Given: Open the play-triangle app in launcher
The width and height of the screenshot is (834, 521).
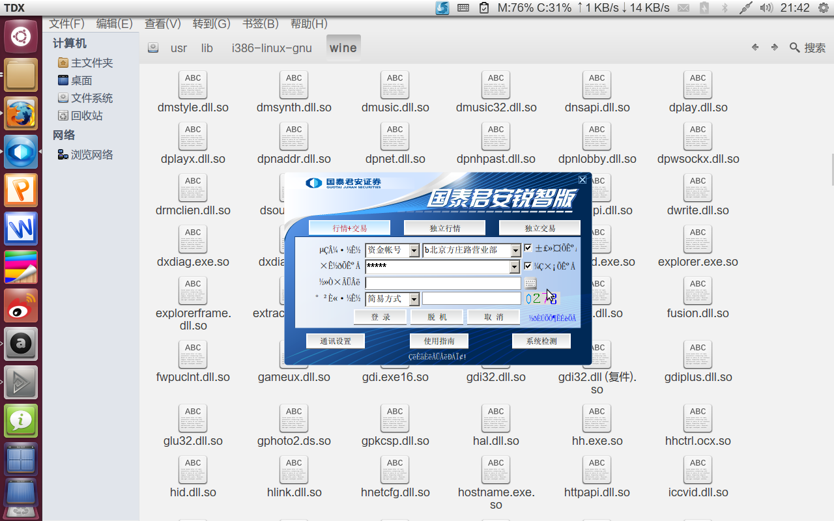Looking at the screenshot, I should 21,382.
